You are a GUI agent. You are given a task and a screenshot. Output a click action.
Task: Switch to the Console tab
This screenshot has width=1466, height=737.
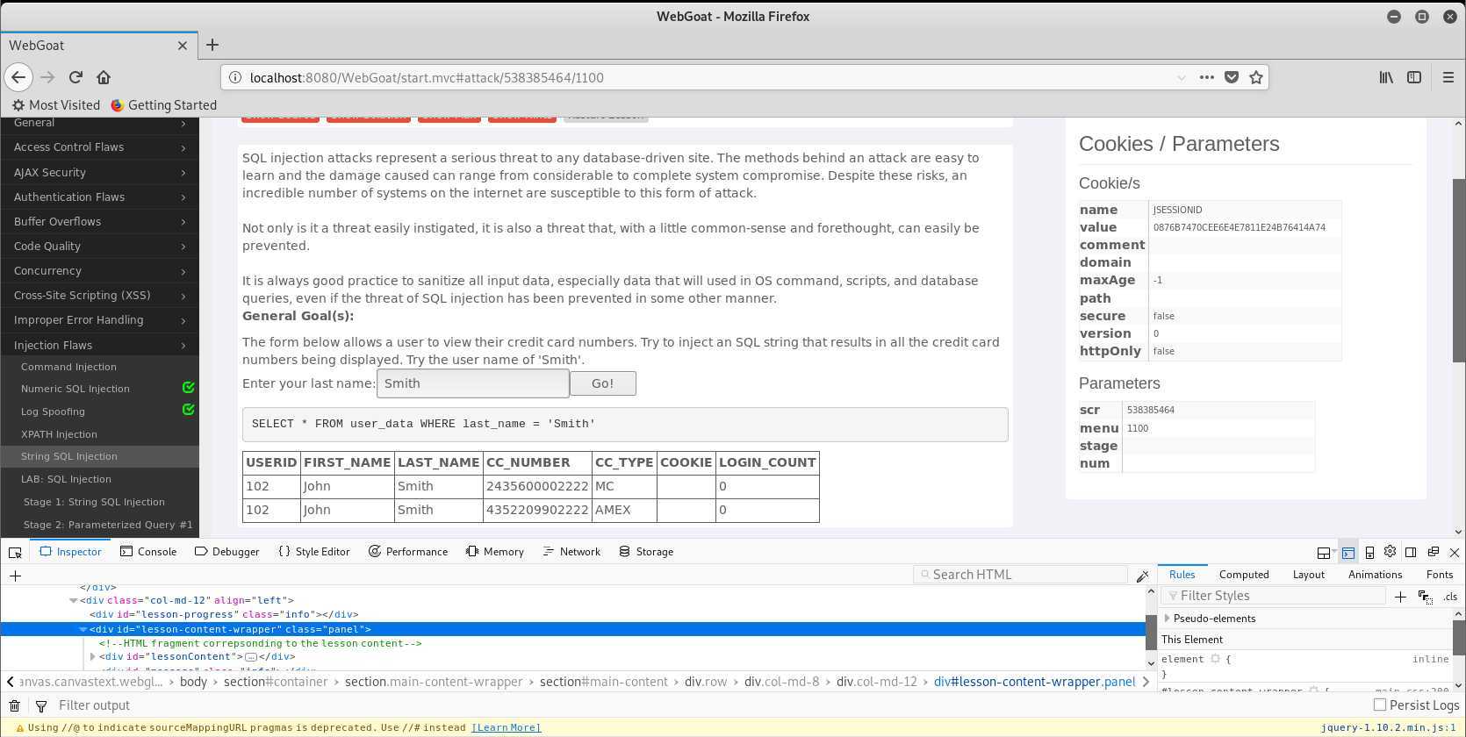click(148, 552)
